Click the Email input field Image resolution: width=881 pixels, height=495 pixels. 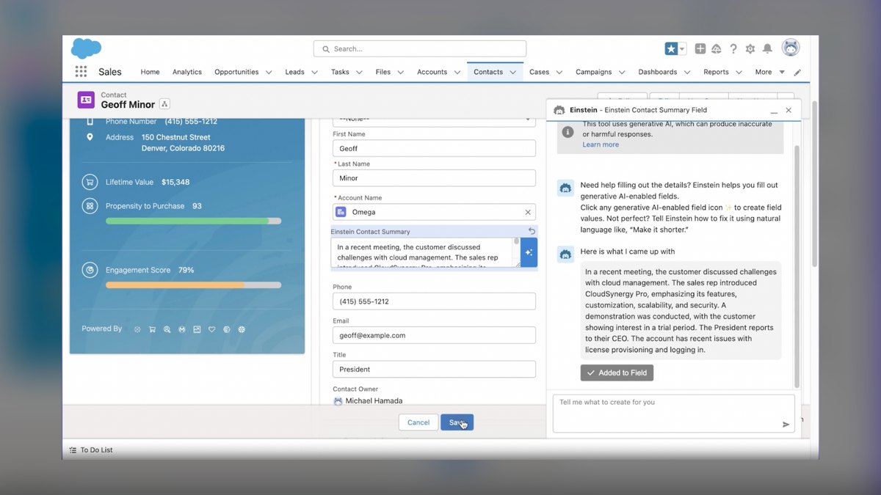click(x=434, y=335)
